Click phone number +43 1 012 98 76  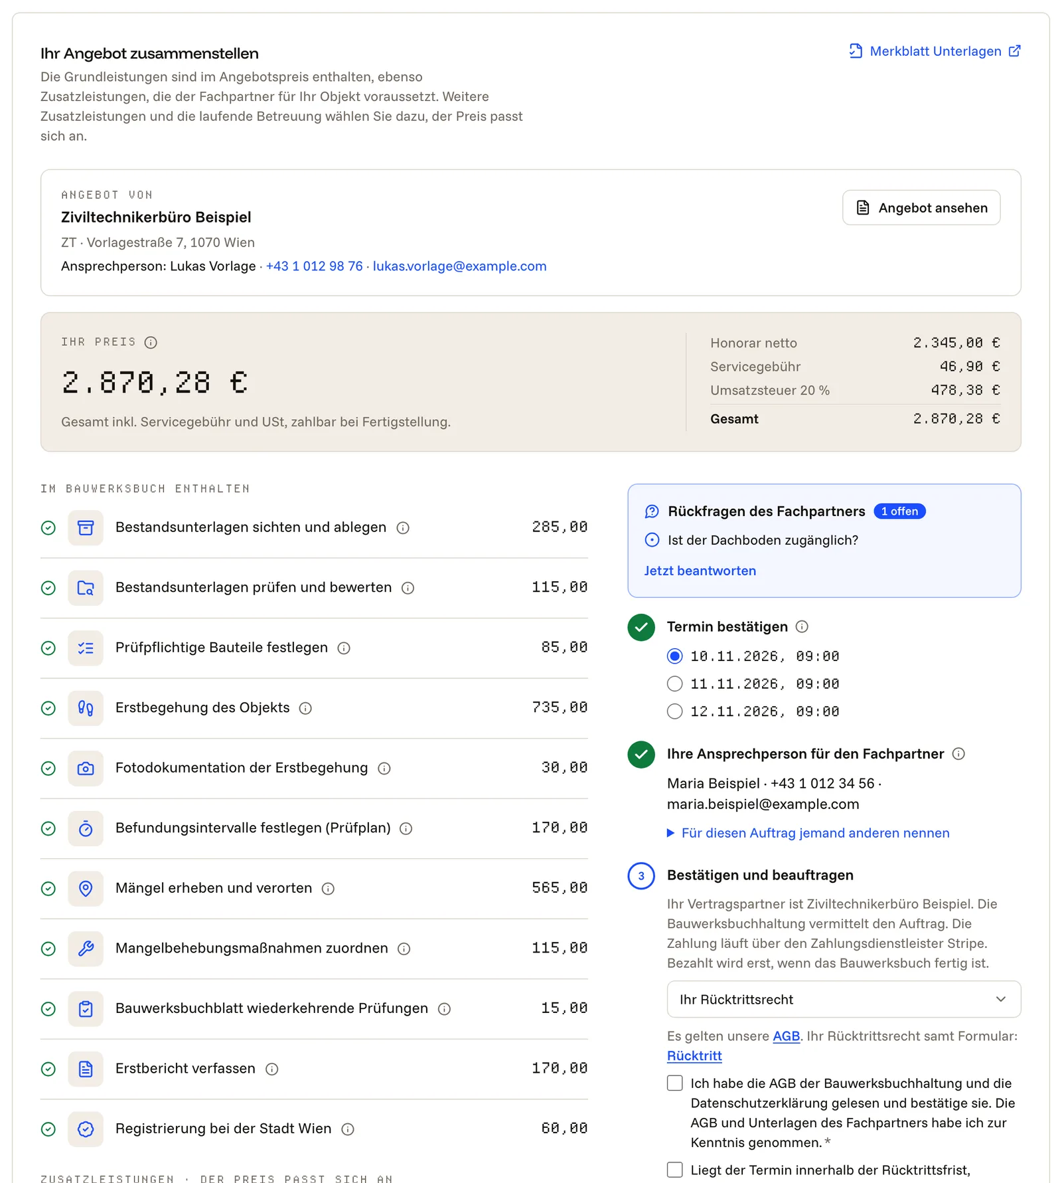[x=315, y=266]
